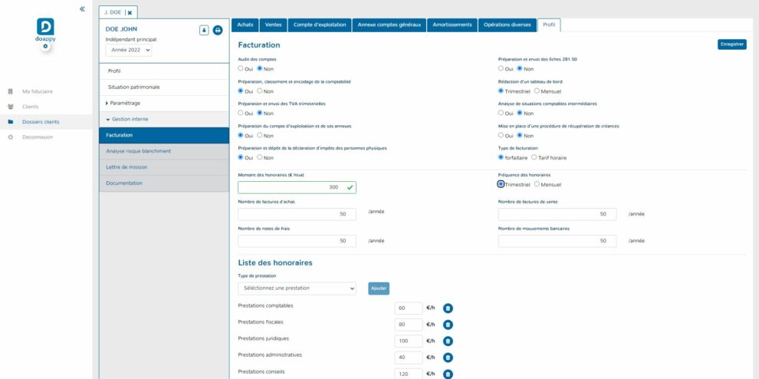Viewport: 759px width, 379px height.
Task: Click the Clients people icon in sidebar
Action: [x=10, y=107]
